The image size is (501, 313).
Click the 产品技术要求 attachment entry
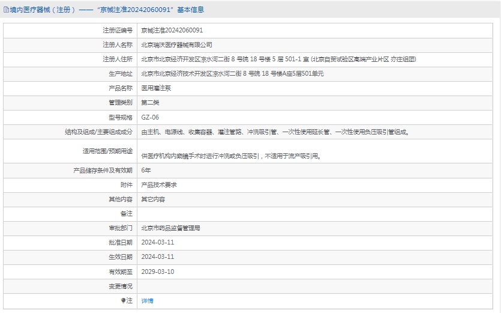pos(158,185)
